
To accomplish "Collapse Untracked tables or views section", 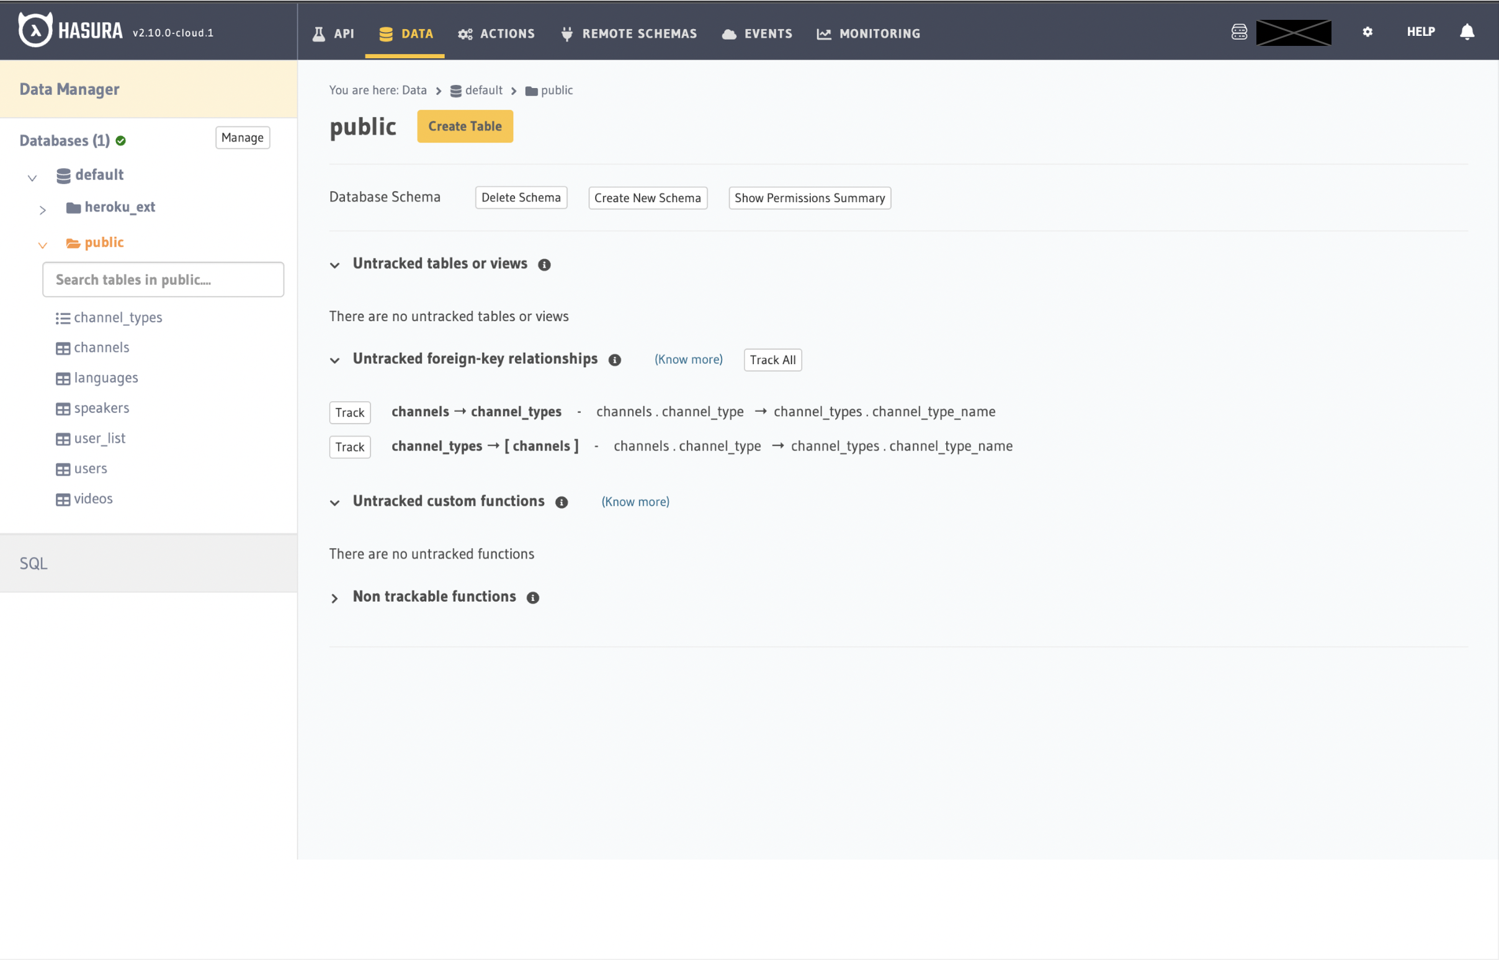I will click(335, 265).
